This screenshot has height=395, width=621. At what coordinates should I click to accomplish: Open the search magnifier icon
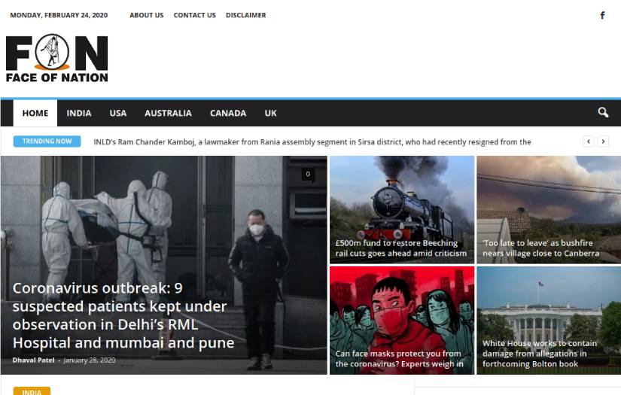pos(603,113)
